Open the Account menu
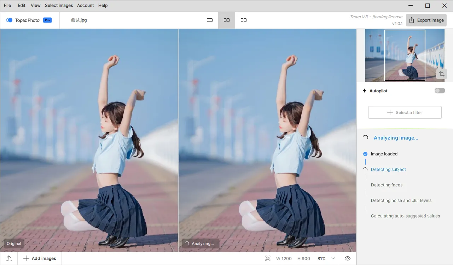The image size is (453, 265). coord(86,5)
